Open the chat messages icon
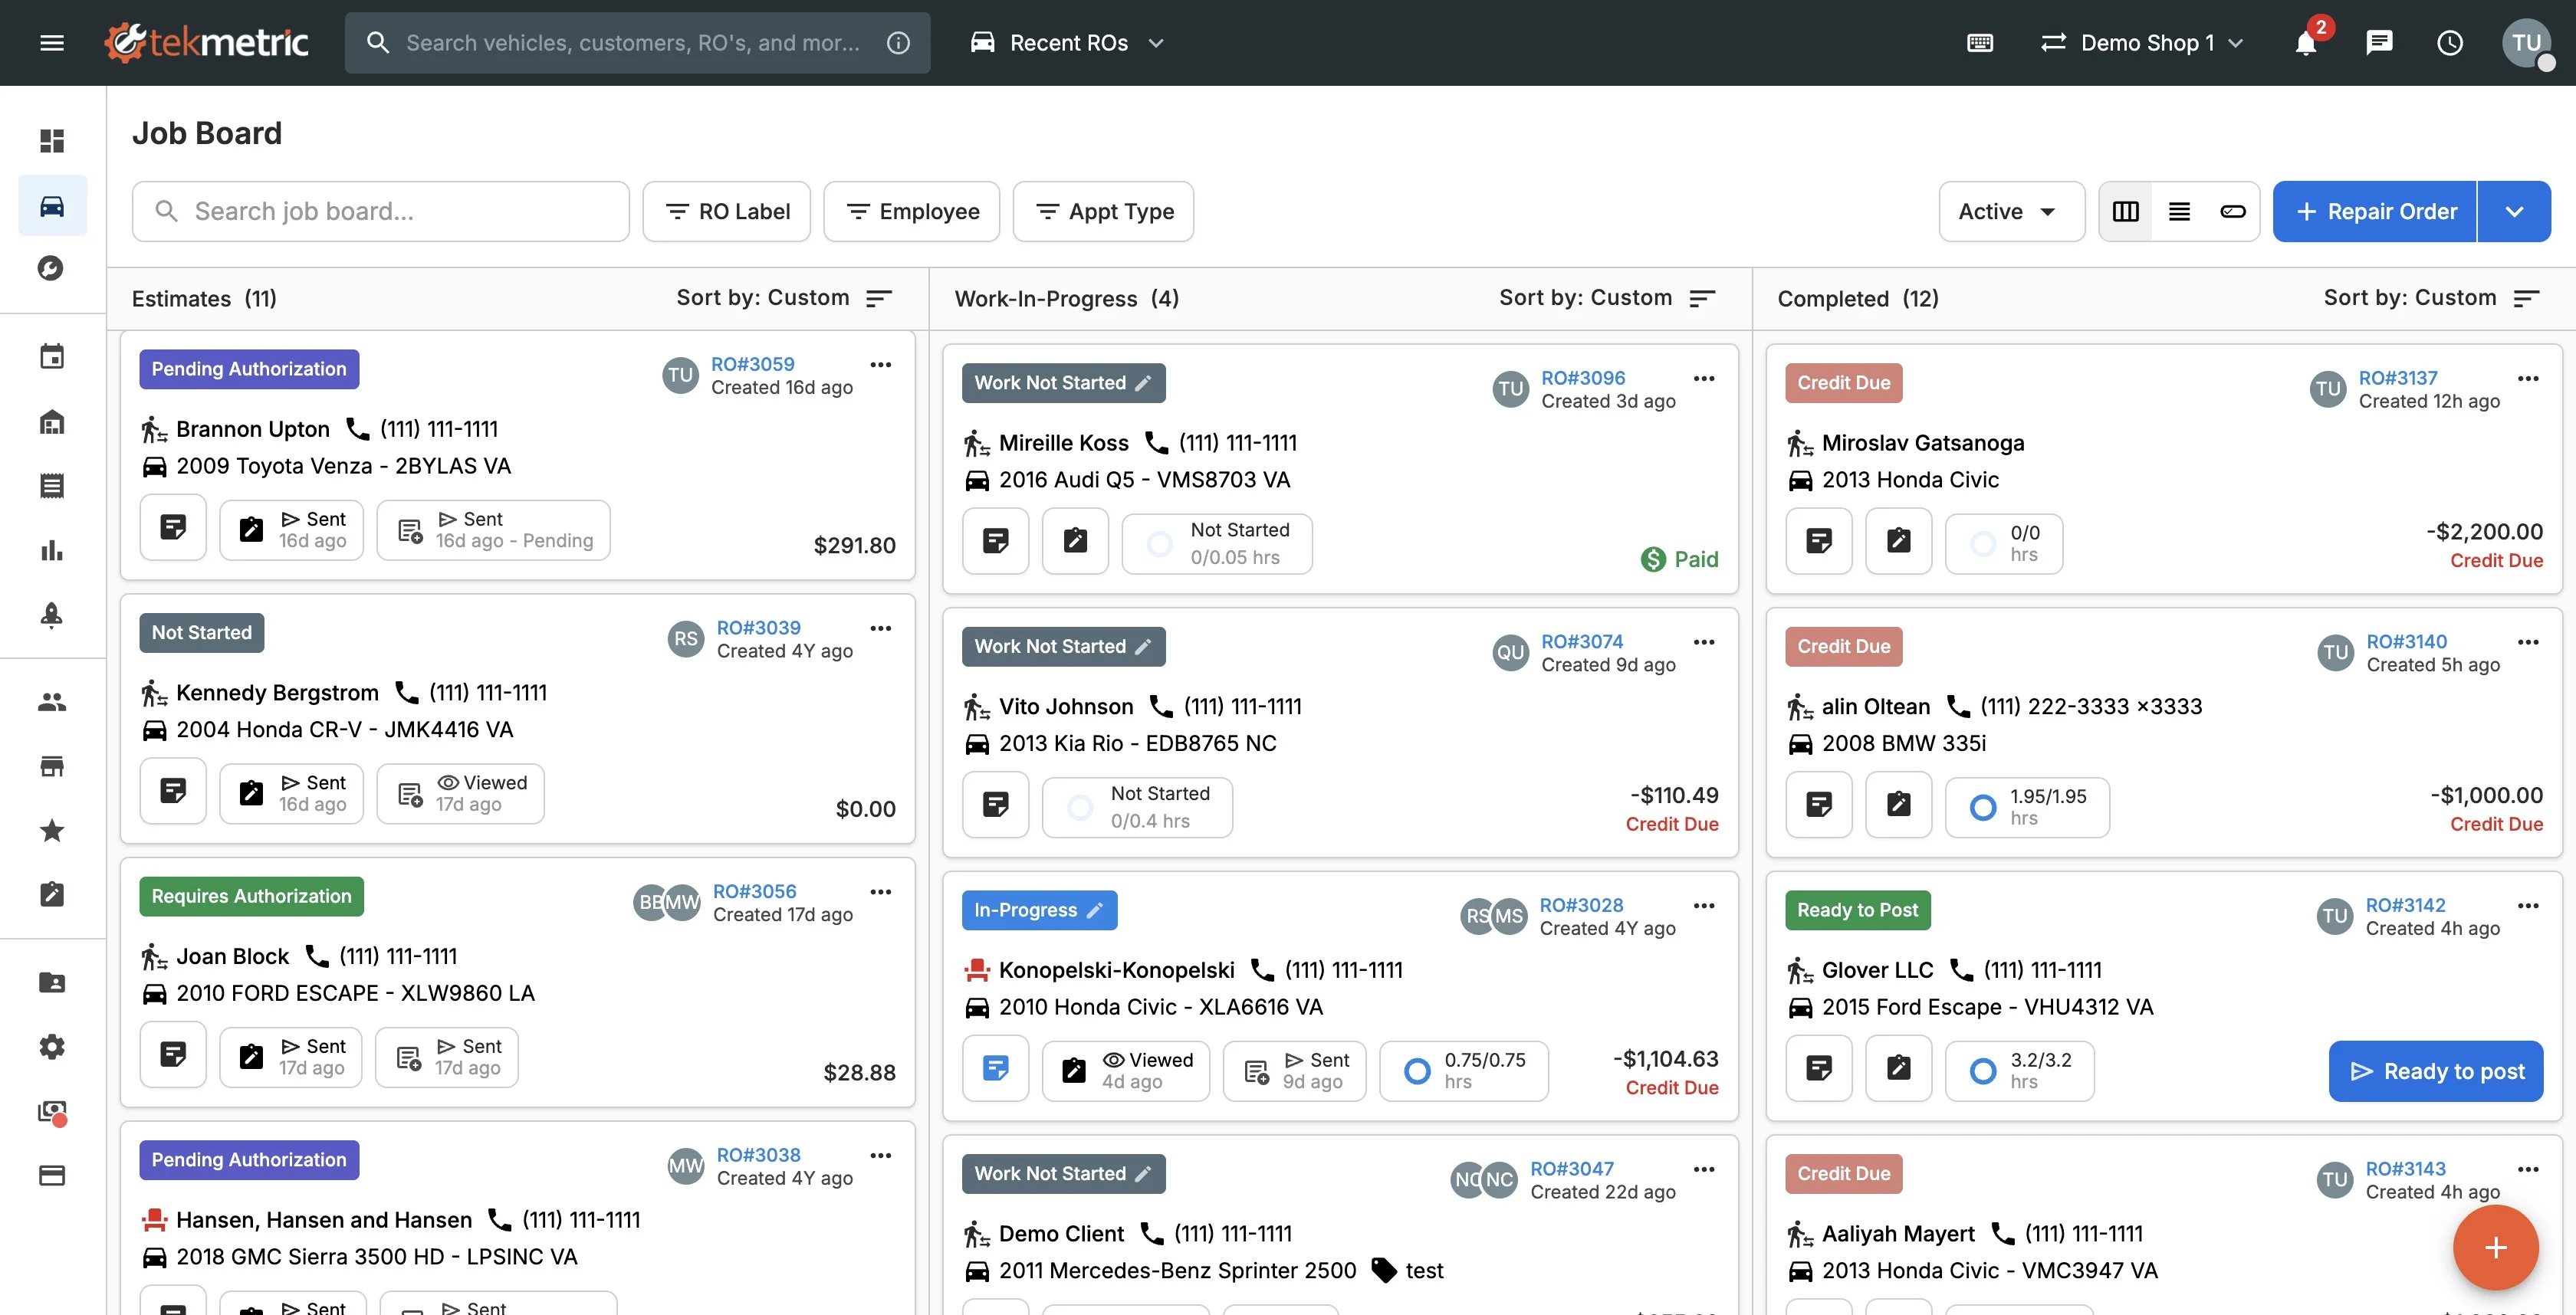2576x1315 pixels. (x=2379, y=43)
